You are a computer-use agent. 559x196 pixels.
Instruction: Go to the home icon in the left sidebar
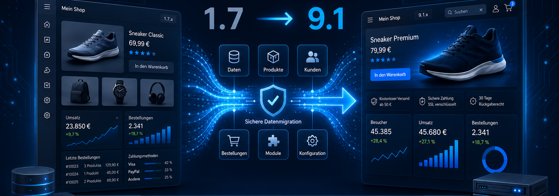[47, 24]
